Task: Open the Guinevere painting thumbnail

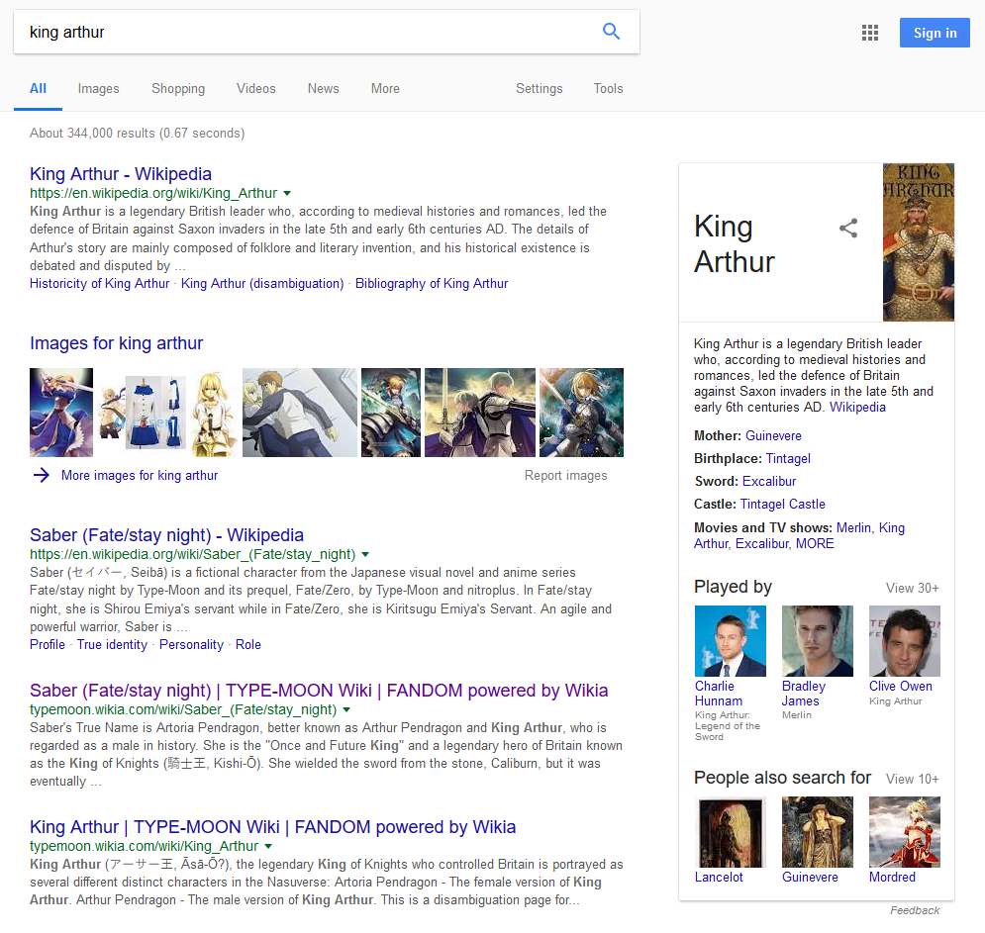Action: click(818, 832)
